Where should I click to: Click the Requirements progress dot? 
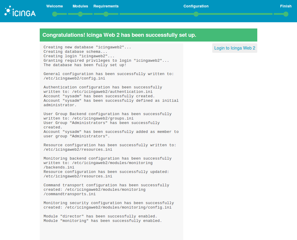(x=106, y=14)
